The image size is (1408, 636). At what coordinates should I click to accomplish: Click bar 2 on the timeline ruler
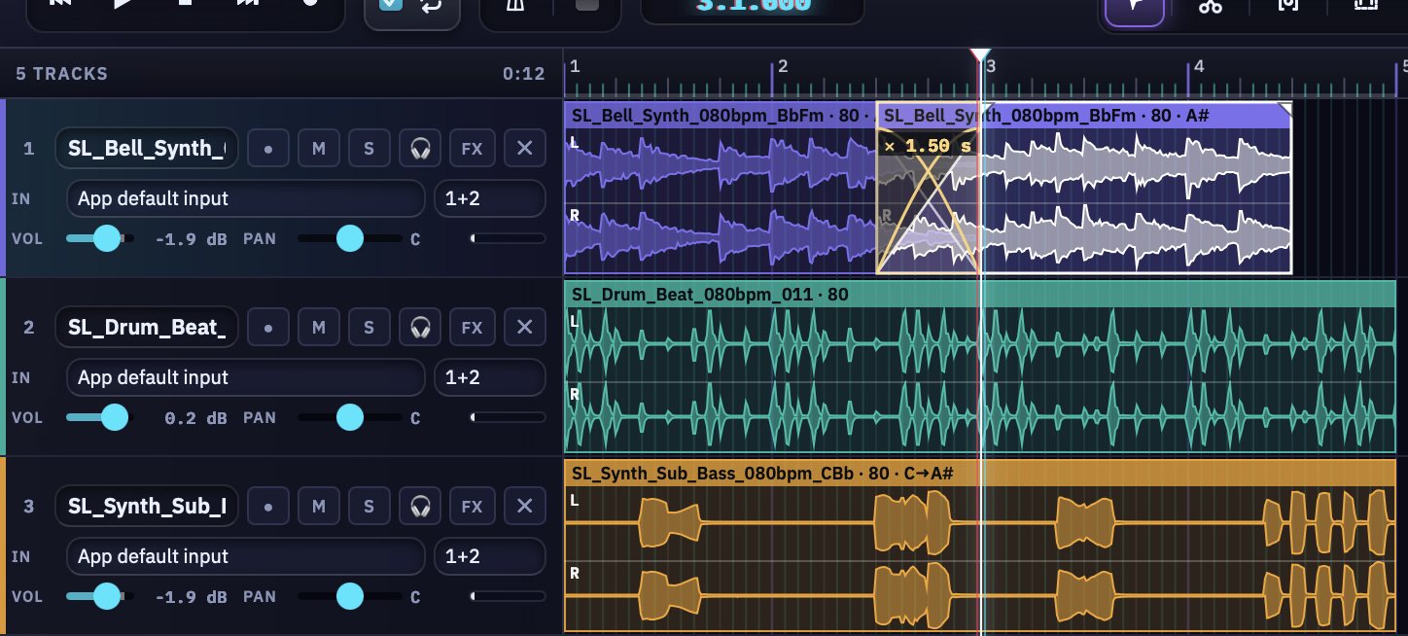tap(782, 66)
